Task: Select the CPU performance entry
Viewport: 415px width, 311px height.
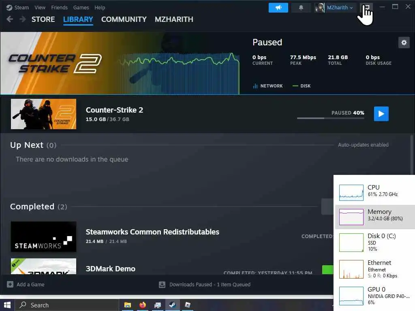Action: [x=375, y=192]
